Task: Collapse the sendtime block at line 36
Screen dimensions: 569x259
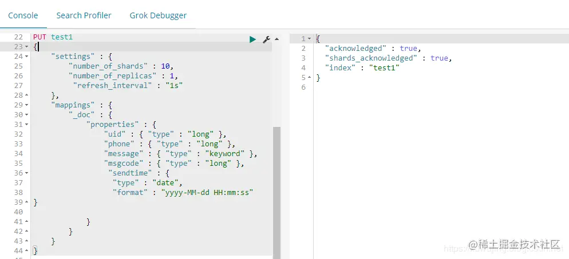Action: pyautogui.click(x=27, y=173)
